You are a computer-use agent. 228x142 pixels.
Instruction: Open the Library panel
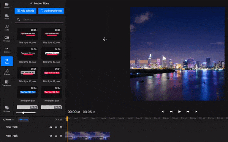[7, 6]
